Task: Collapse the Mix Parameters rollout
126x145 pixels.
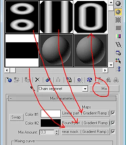Action: pos(62,98)
